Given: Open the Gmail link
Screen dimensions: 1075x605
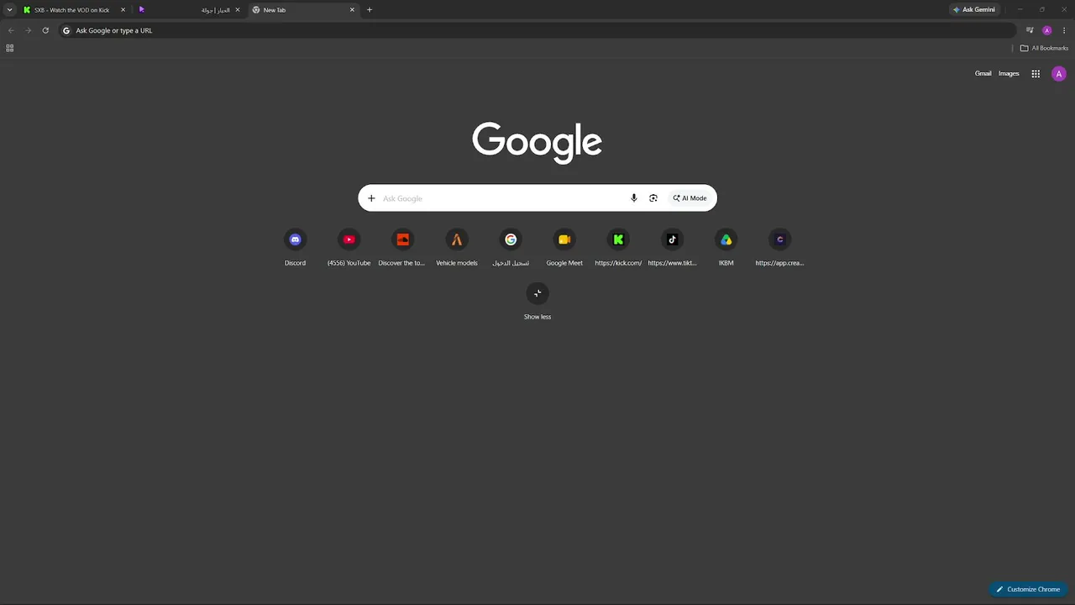Looking at the screenshot, I should click(x=983, y=74).
